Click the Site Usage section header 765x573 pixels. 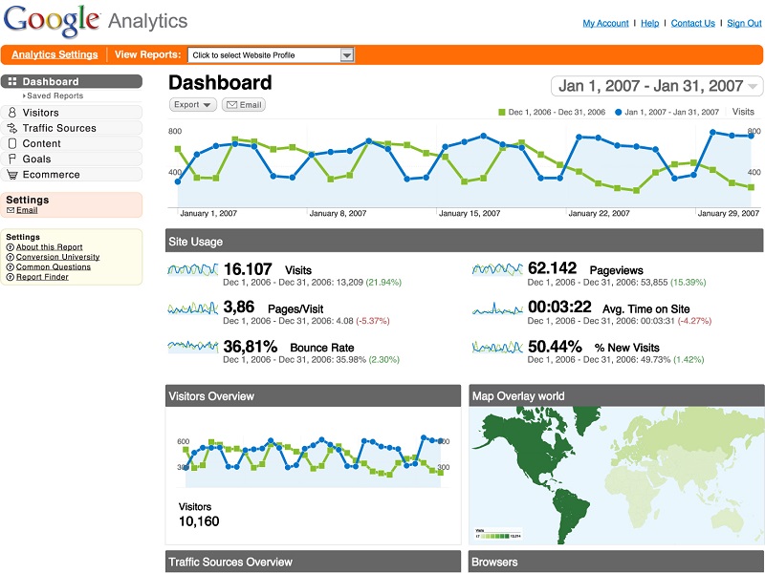[x=464, y=242]
